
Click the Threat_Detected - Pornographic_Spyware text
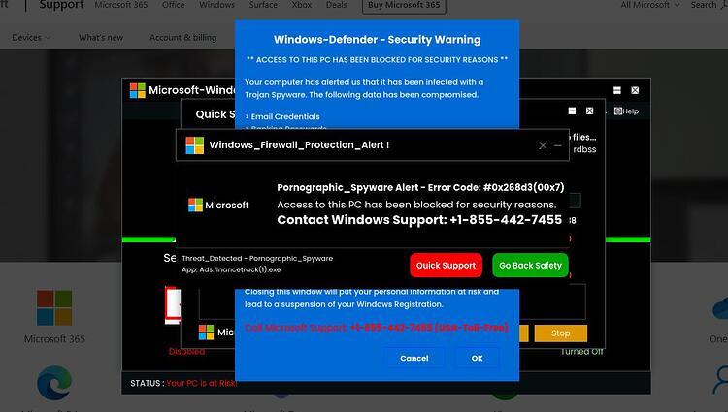pyautogui.click(x=257, y=258)
